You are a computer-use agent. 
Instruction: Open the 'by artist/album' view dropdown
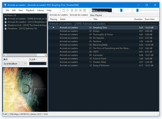15,64
